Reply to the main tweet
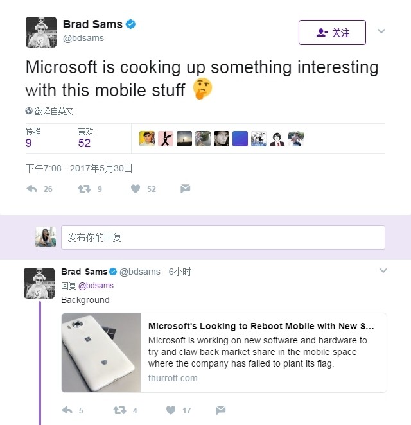Viewport: 411px width, 425px height. click(x=32, y=189)
